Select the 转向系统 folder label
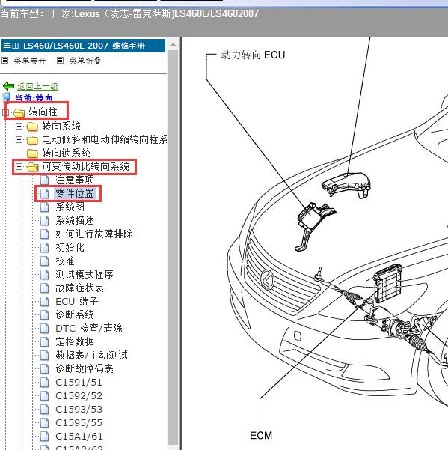 click(x=61, y=126)
